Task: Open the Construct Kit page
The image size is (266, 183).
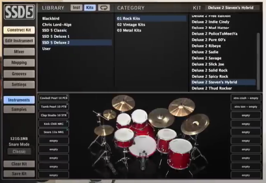Action: point(19,30)
